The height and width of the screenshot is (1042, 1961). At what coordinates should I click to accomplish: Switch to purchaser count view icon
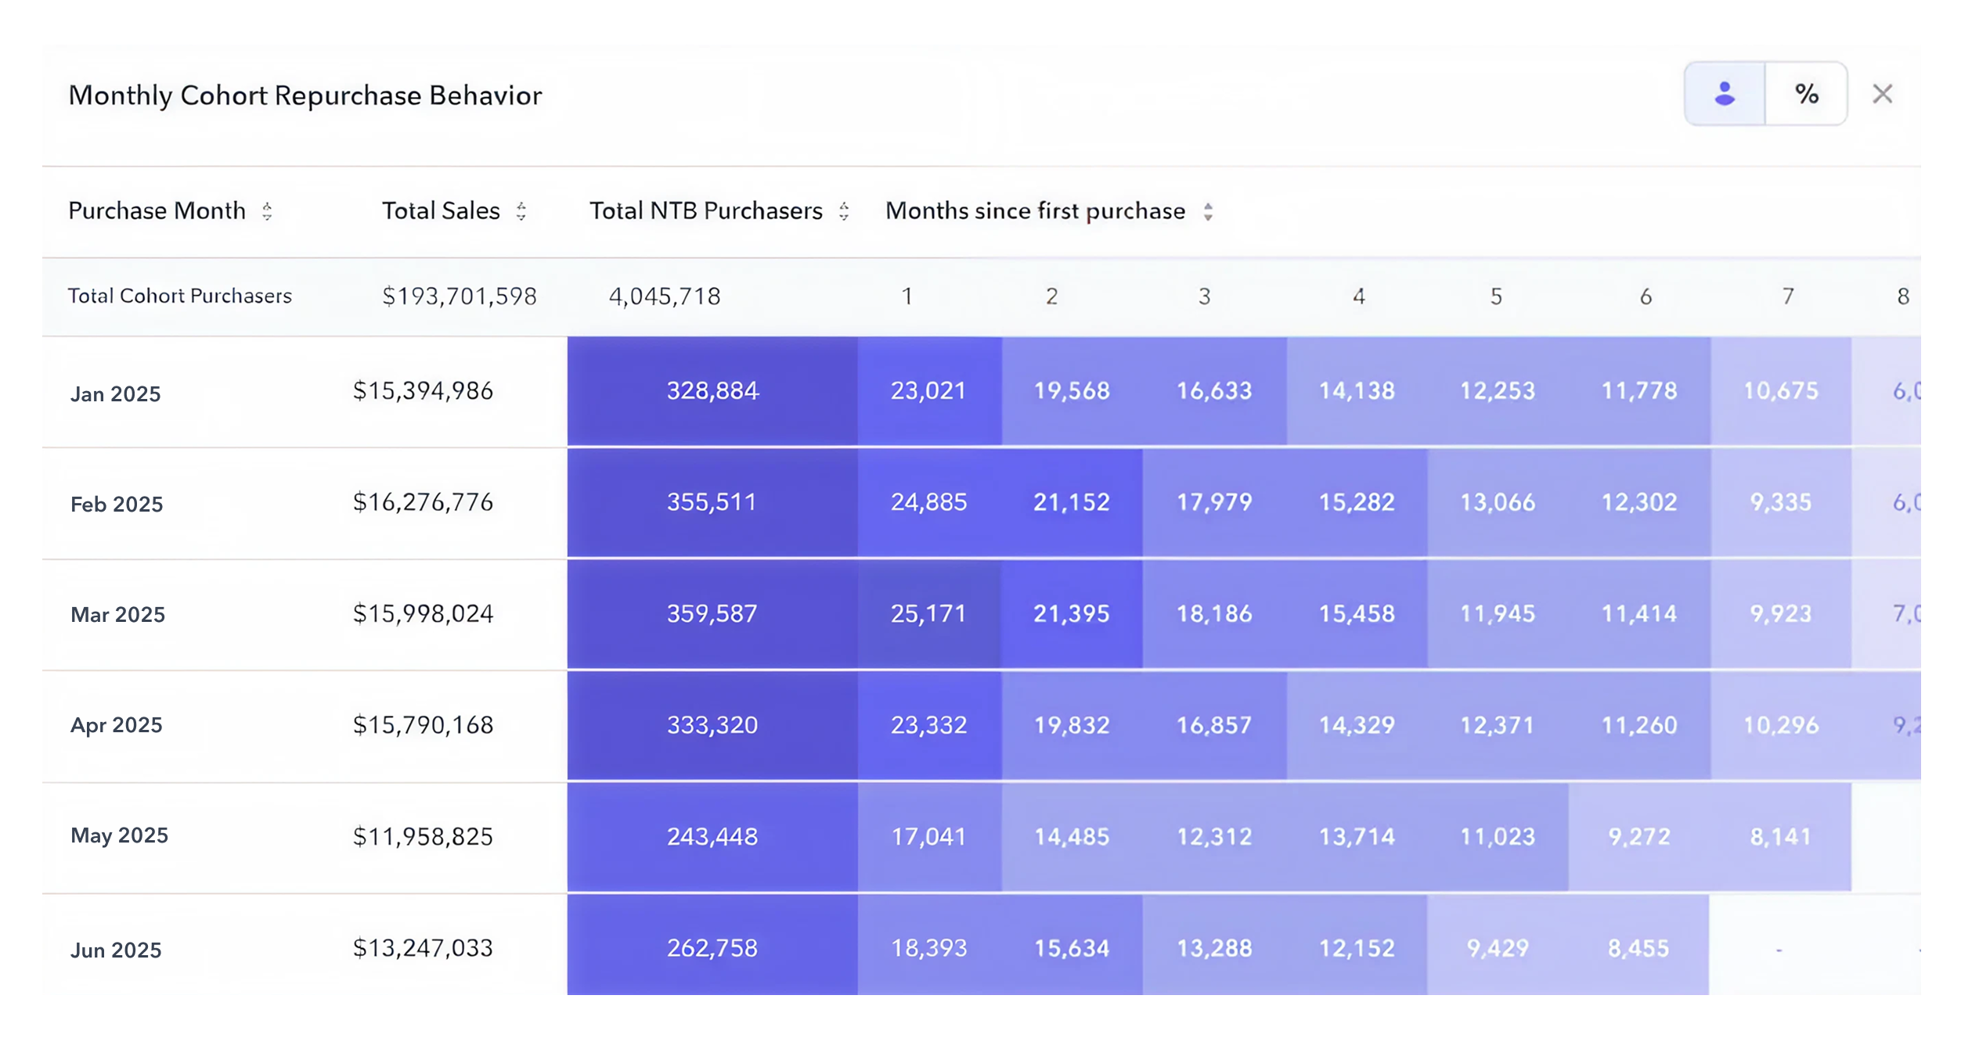(x=1724, y=94)
